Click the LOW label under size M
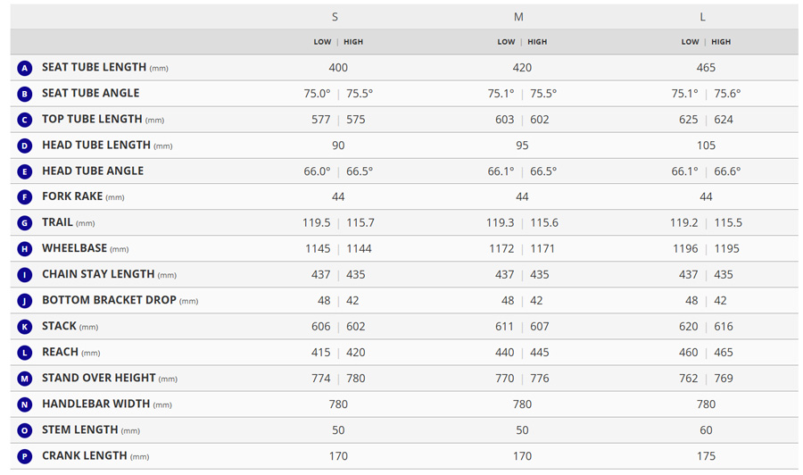This screenshot has height=475, width=803. [506, 42]
